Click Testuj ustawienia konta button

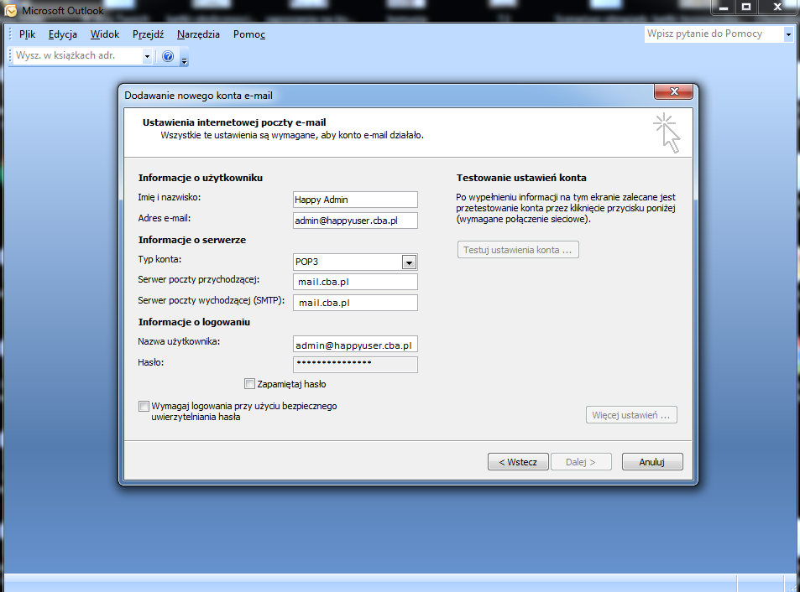pos(518,250)
